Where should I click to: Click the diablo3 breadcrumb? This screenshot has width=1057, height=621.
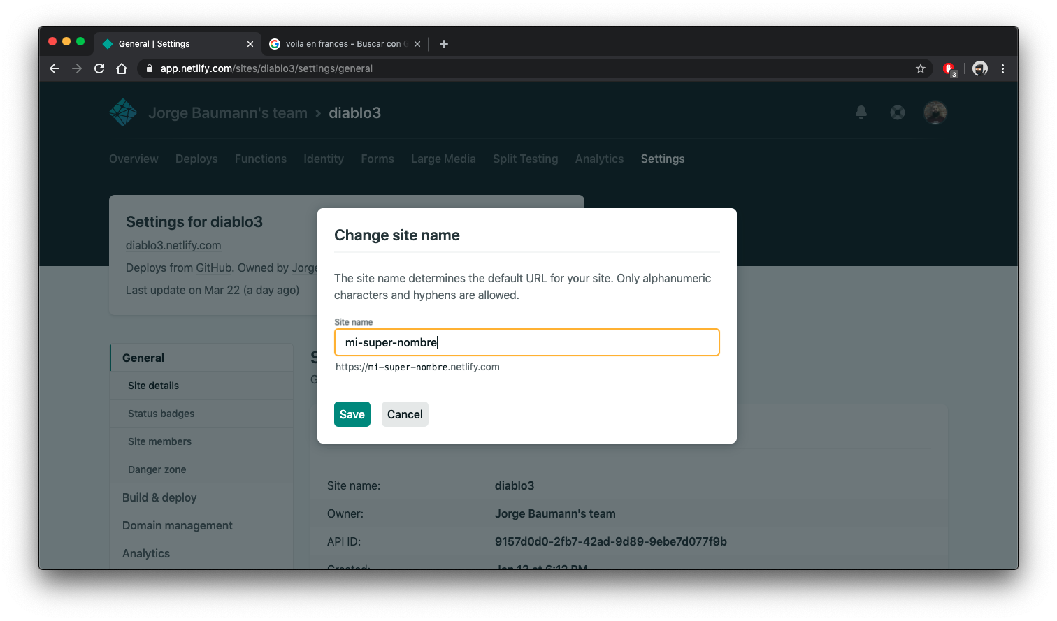coord(355,113)
